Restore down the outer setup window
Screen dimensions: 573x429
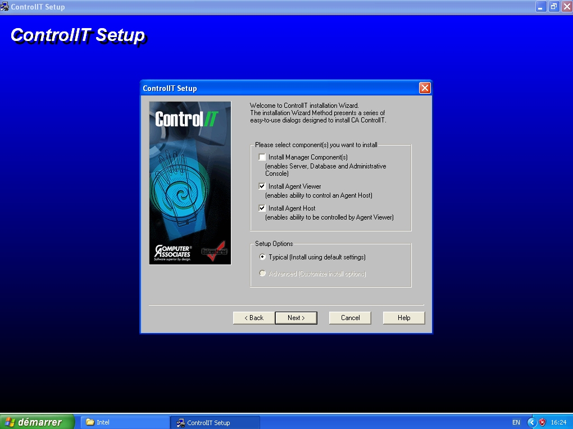[x=554, y=7]
